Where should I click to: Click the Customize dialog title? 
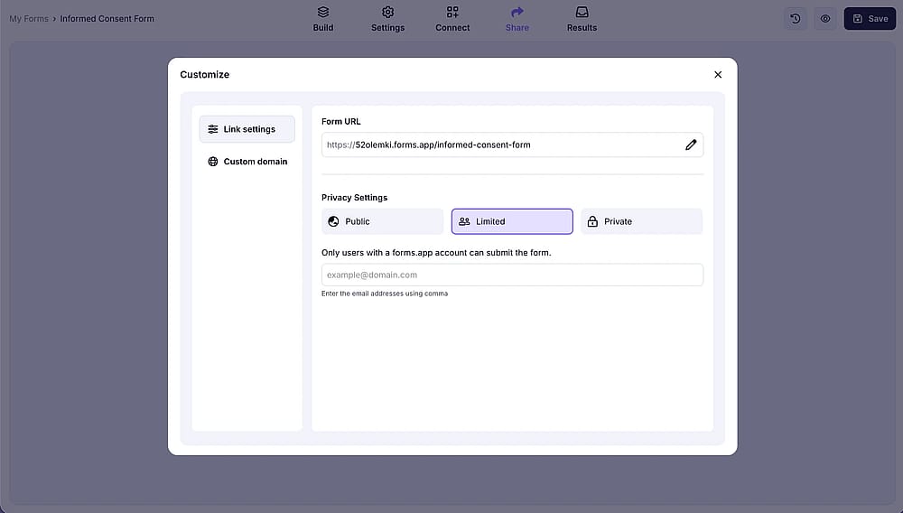[x=204, y=74]
